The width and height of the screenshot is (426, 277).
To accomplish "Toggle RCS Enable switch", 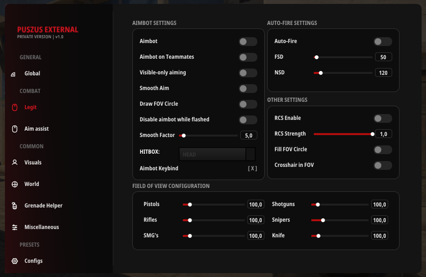I will click(x=382, y=118).
